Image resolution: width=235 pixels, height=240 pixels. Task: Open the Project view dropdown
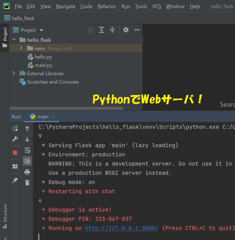(x=41, y=30)
